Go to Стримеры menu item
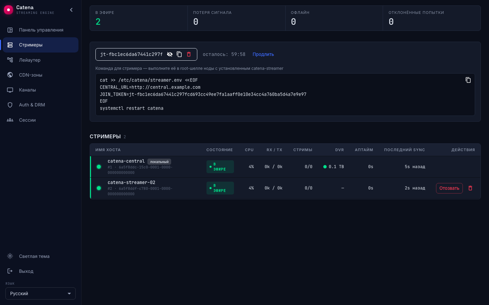The height and width of the screenshot is (305, 489). coord(40,45)
